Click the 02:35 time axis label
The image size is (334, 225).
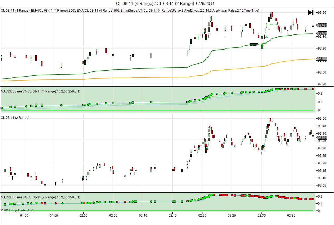pos(291,216)
